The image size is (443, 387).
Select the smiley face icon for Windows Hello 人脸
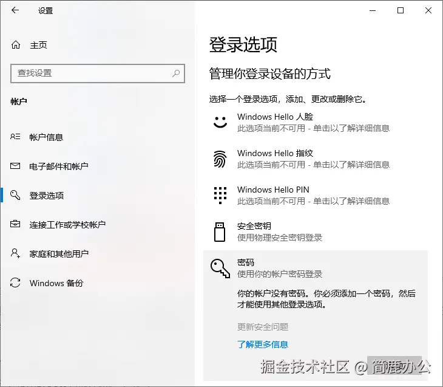point(220,122)
